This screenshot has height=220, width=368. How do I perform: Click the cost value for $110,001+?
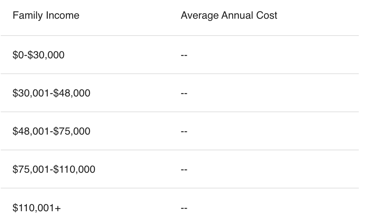pos(184,208)
